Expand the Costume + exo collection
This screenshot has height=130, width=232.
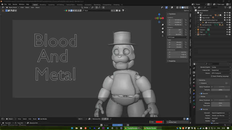198,15
